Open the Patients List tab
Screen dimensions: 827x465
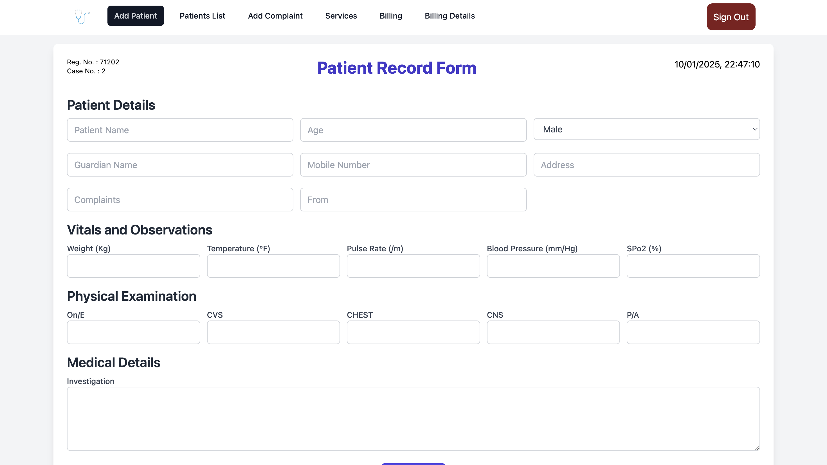[202, 16]
